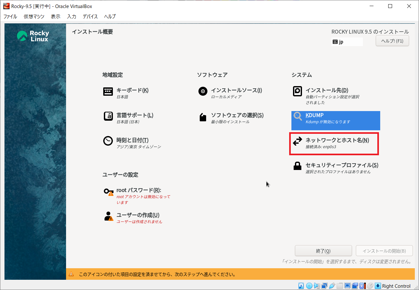The height and width of the screenshot is (290, 419).
Task: Open the 表示 menu
Action: pyautogui.click(x=55, y=16)
